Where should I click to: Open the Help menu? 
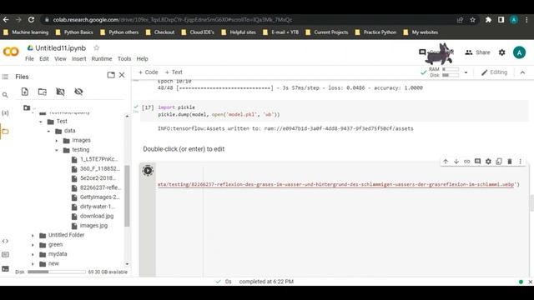click(x=143, y=58)
